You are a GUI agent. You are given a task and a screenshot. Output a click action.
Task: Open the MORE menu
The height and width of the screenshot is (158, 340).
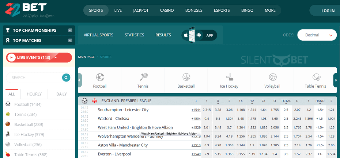click(270, 10)
